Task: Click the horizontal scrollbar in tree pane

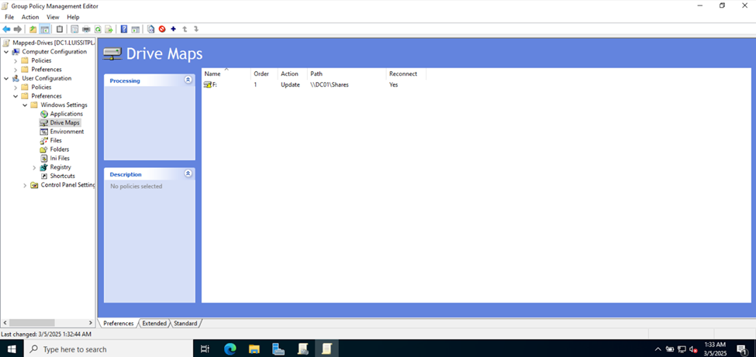Action: pyautogui.click(x=32, y=323)
